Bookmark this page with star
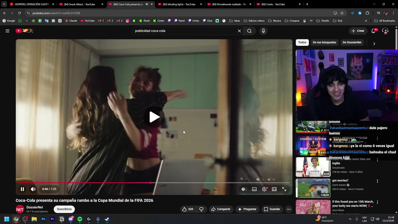The width and height of the screenshot is (398, 224). tap(342, 13)
